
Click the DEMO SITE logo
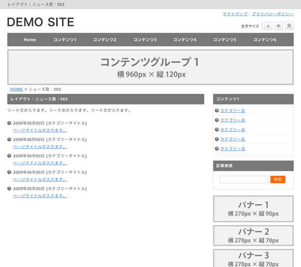pyautogui.click(x=40, y=22)
